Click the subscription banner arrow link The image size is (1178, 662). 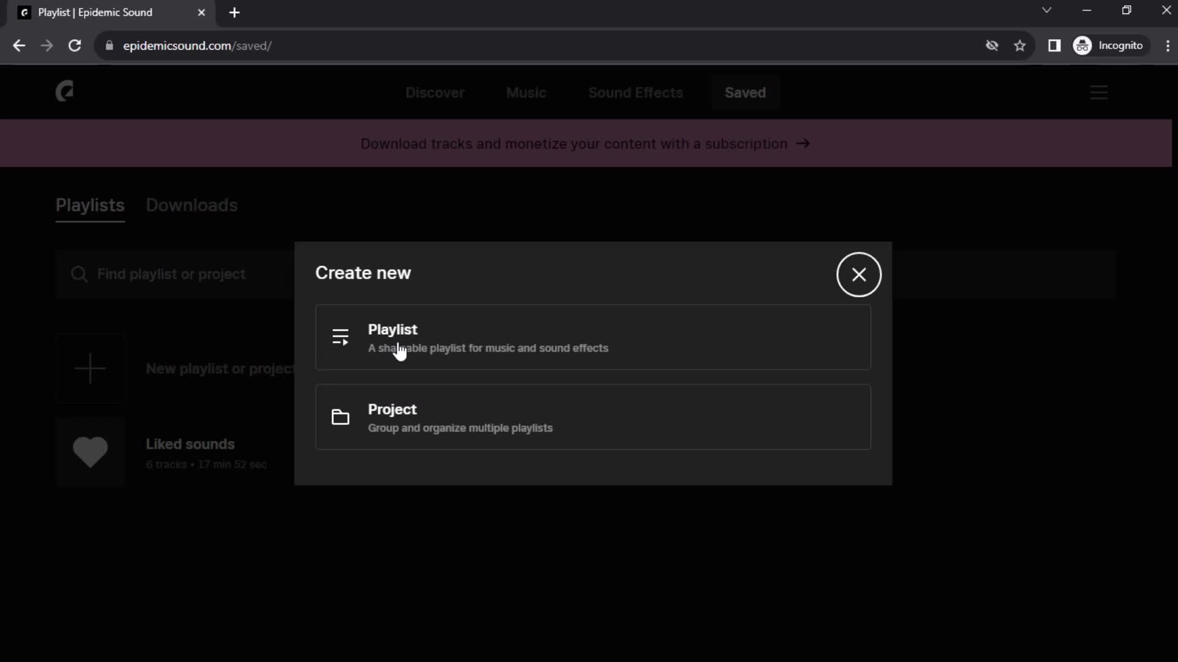tap(804, 143)
